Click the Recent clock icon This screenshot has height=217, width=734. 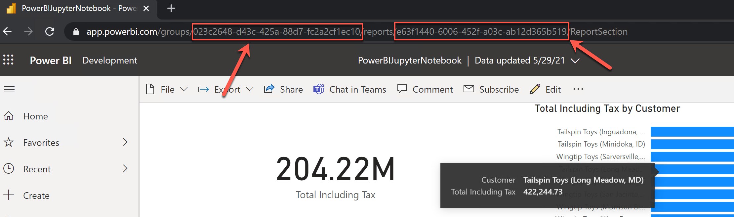(9, 168)
